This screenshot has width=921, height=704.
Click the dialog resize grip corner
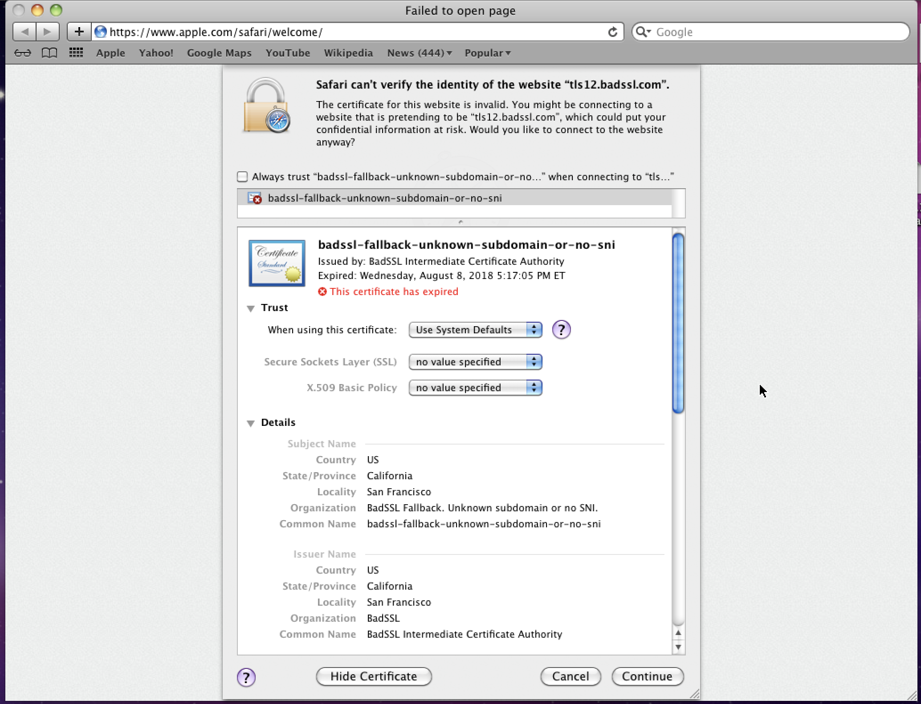(694, 694)
